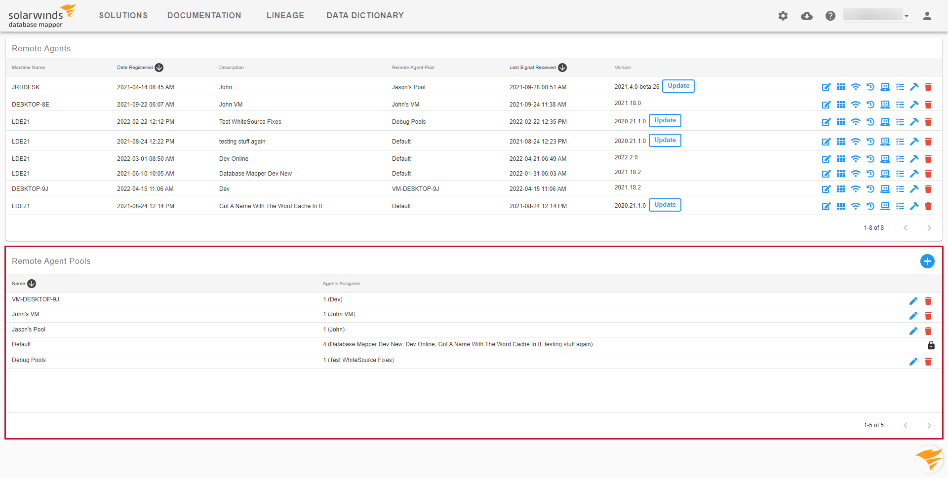
Task: Click hammer icon for testing stuff again agent
Action: coord(914,142)
